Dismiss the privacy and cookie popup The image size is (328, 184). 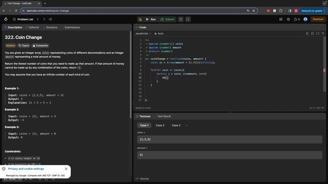[x=66, y=169]
